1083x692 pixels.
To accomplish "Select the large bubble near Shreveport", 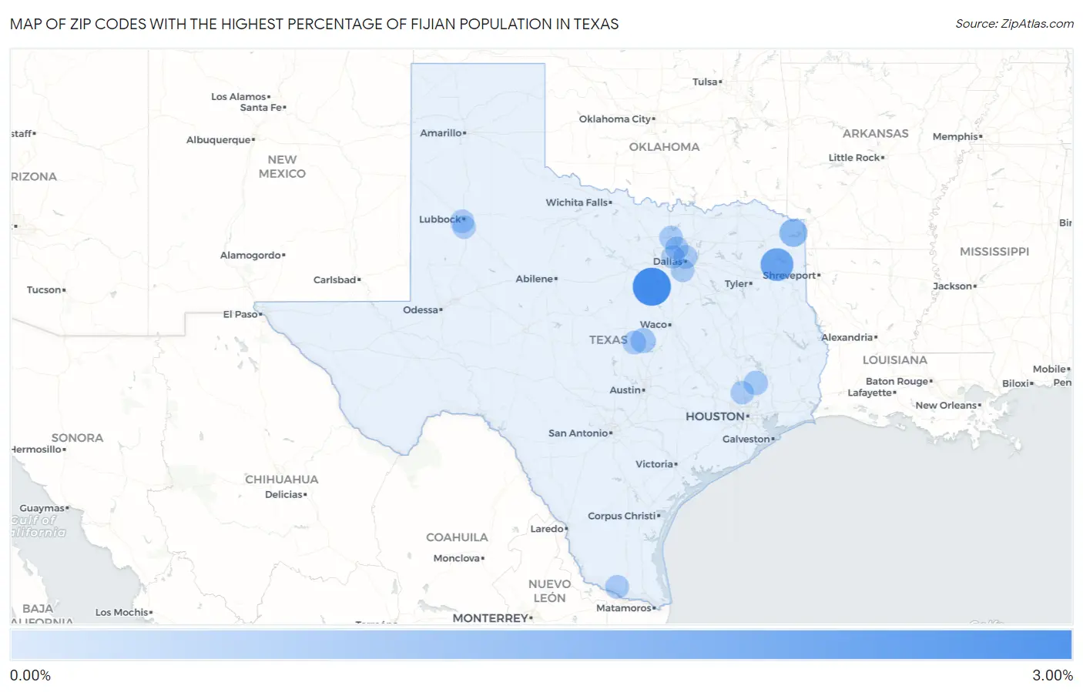I will (776, 264).
